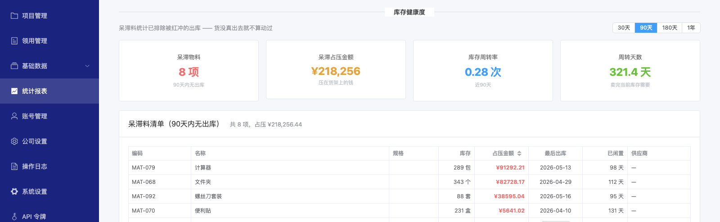The height and width of the screenshot is (222, 720).
Task: Click the 2026-05-13 last outbound date
Action: (x=556, y=168)
